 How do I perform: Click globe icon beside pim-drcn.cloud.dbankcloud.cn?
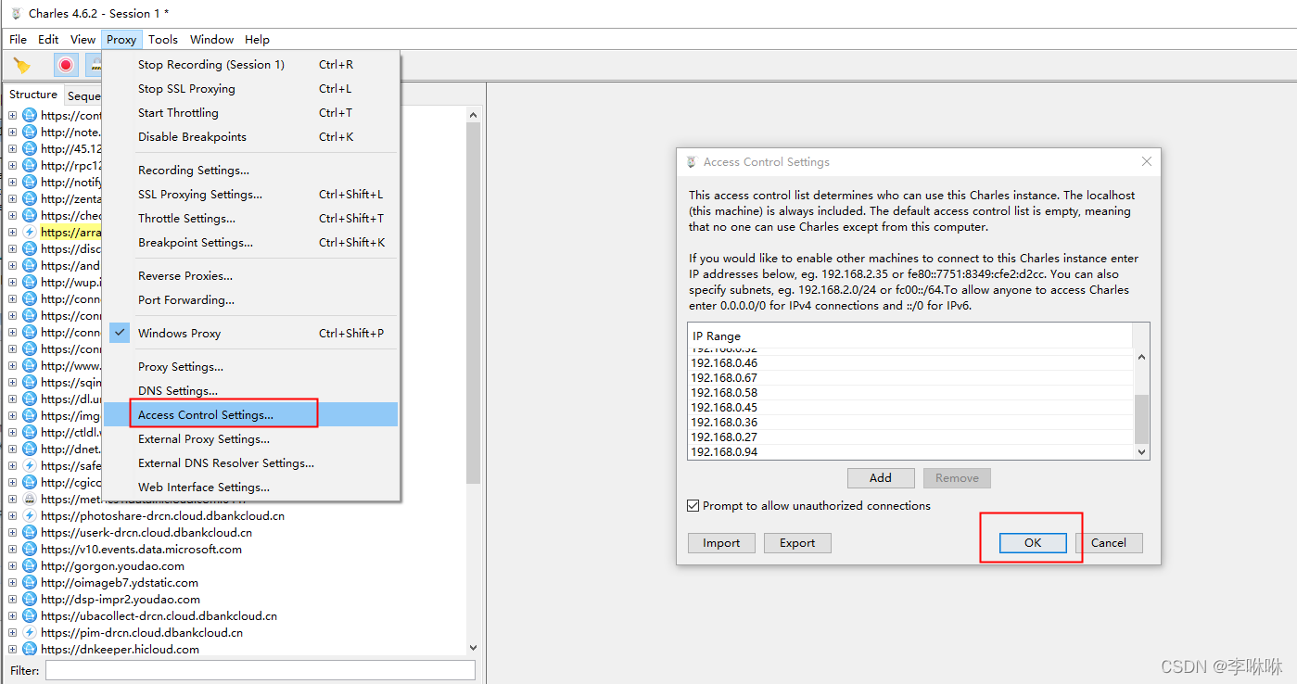click(x=29, y=633)
